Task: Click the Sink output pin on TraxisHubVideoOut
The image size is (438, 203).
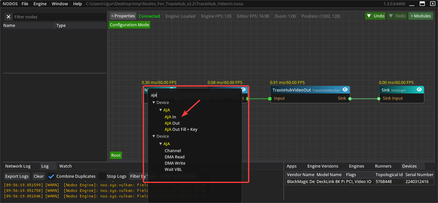Action: pyautogui.click(x=350, y=98)
